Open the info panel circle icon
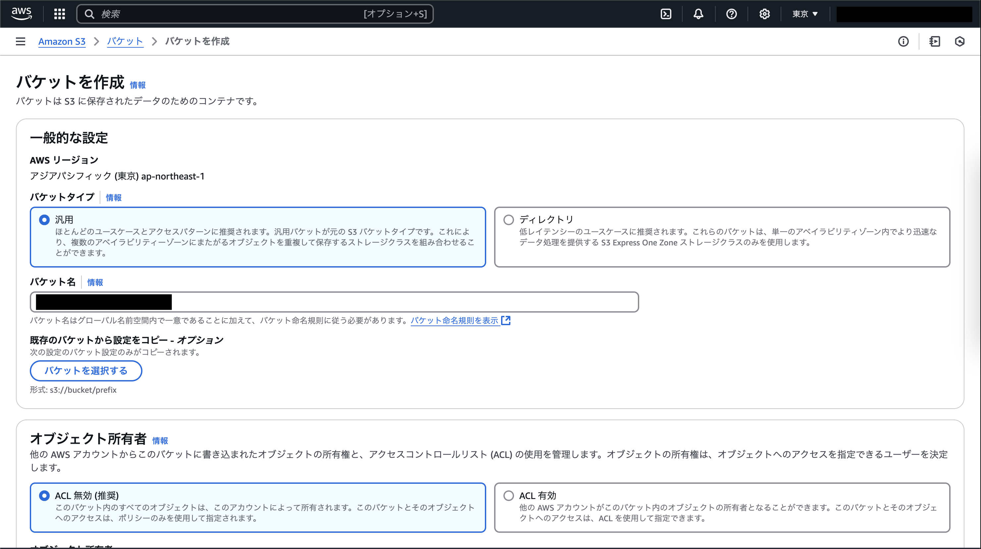 pyautogui.click(x=903, y=41)
